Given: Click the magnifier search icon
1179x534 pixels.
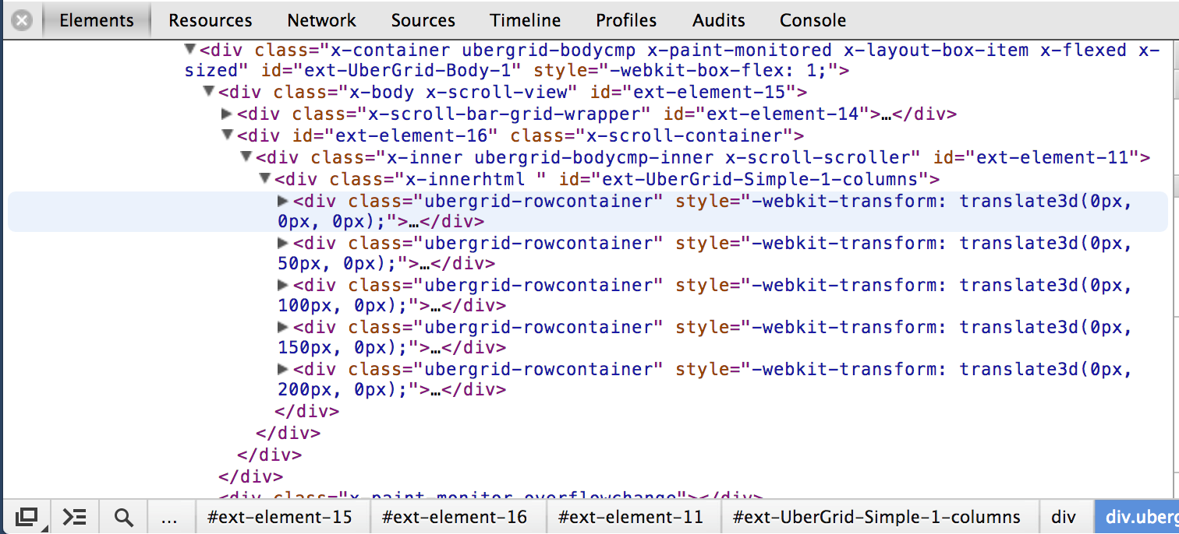Looking at the screenshot, I should [123, 517].
